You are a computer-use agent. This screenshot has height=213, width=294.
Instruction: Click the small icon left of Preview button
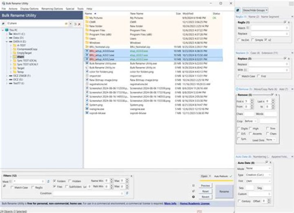pyautogui.click(x=193, y=186)
